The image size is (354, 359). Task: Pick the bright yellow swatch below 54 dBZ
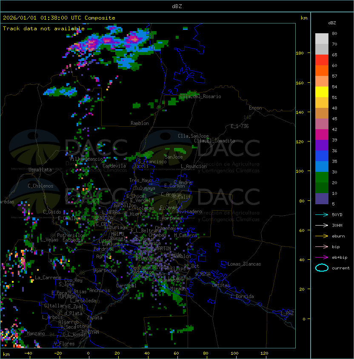[322, 92]
